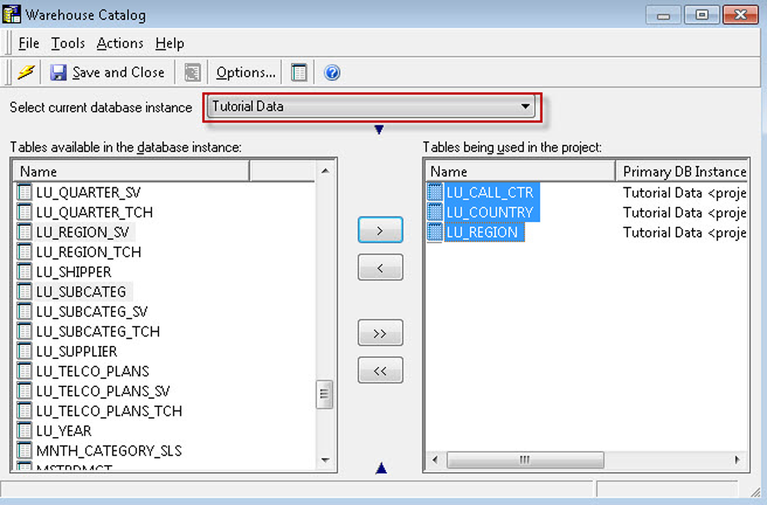Click the down arrow of the available tables scrollbar

pos(325,461)
